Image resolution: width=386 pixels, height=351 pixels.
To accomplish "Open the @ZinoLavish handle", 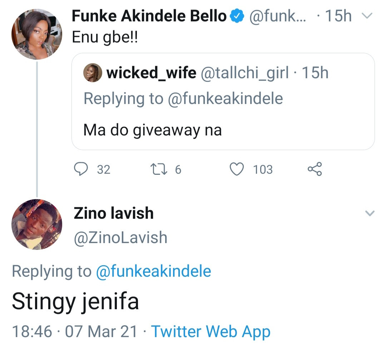I will pyautogui.click(x=120, y=238).
